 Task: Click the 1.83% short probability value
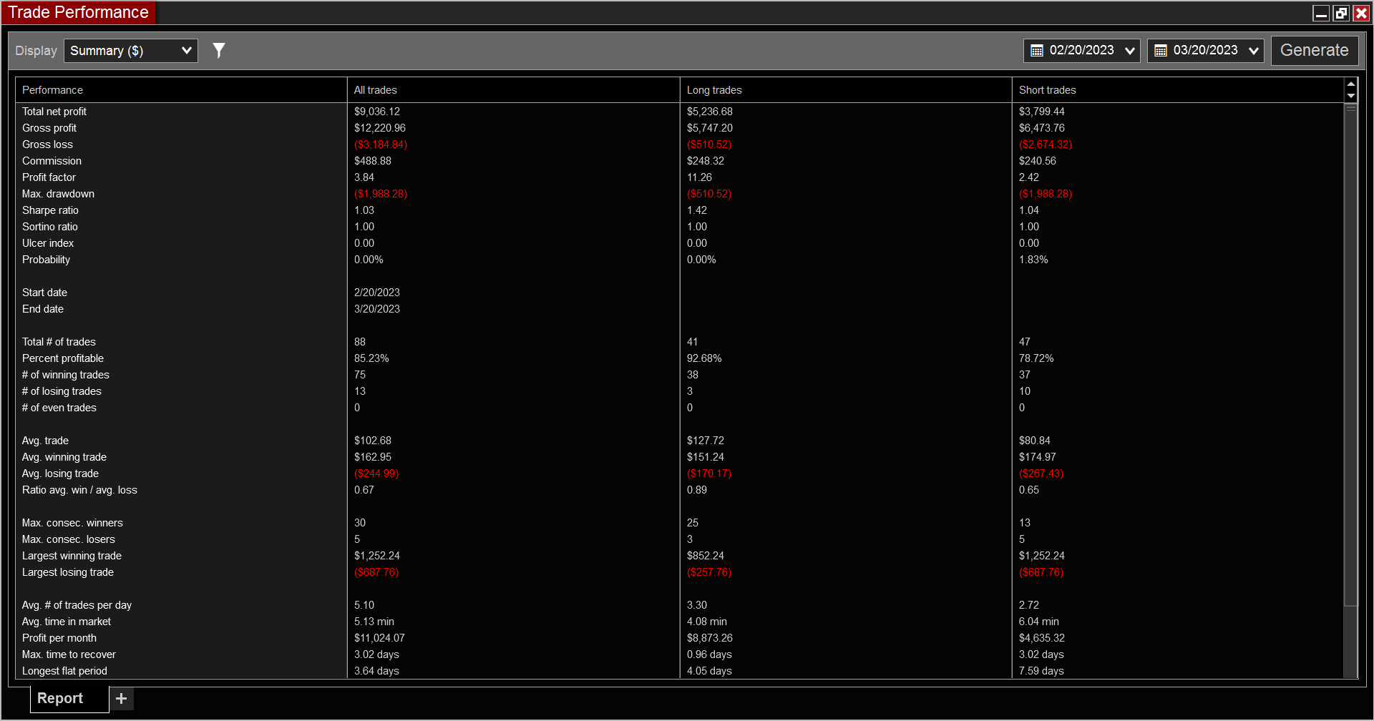pos(1033,260)
